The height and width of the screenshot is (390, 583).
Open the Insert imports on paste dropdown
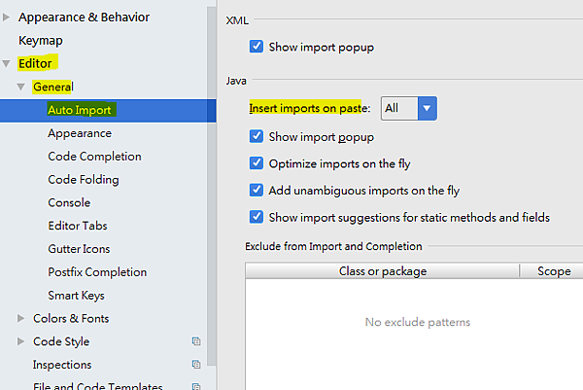[427, 108]
